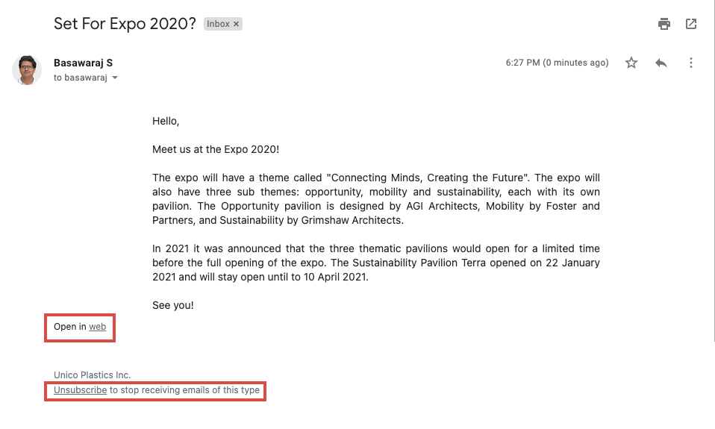Click the "Hello," greeting text
This screenshot has width=715, height=429.
click(166, 120)
